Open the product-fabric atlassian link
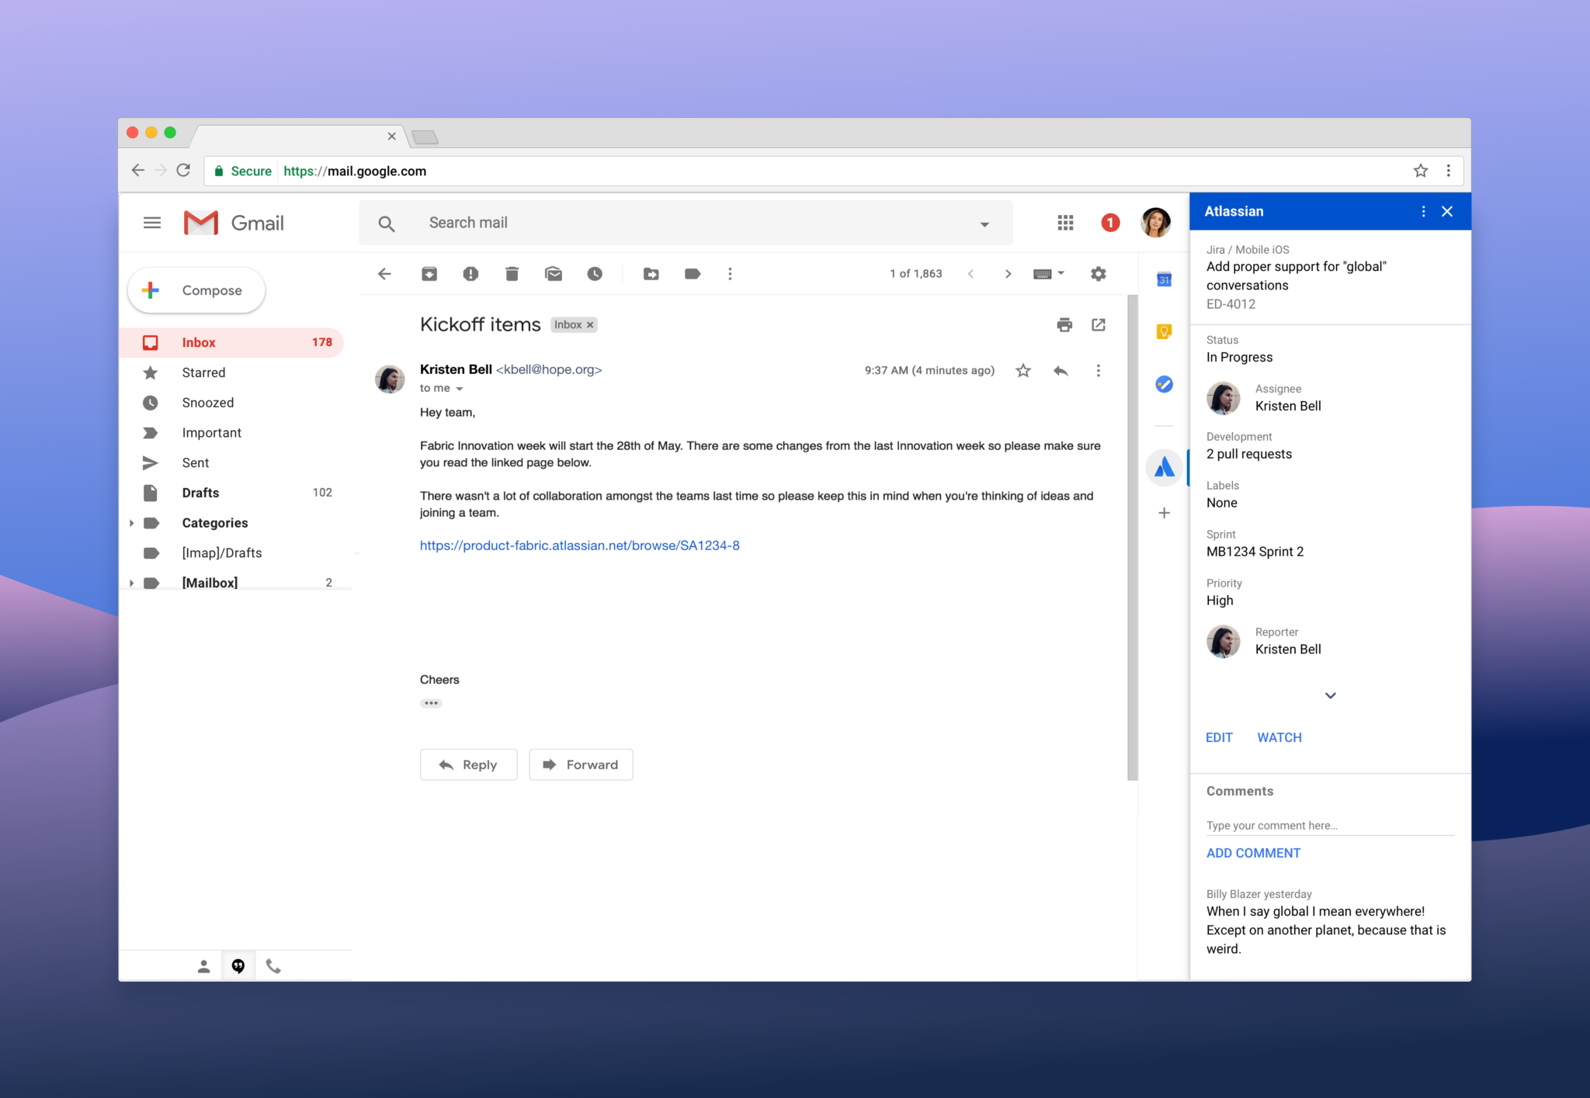The height and width of the screenshot is (1098, 1590). [x=579, y=546]
